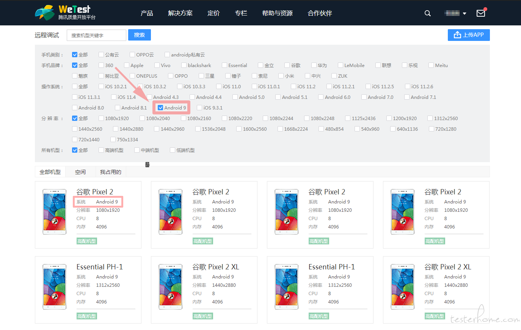Check the iOS 9.3.1 checkbox
Viewport: 521px width, 330px height.
tap(199, 108)
